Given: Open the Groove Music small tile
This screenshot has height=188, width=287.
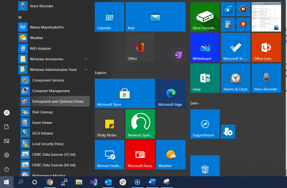Looking at the screenshot, I should click(243, 9).
